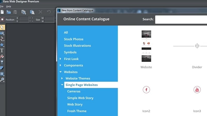Select Stock Illustrations category

pos(77,46)
